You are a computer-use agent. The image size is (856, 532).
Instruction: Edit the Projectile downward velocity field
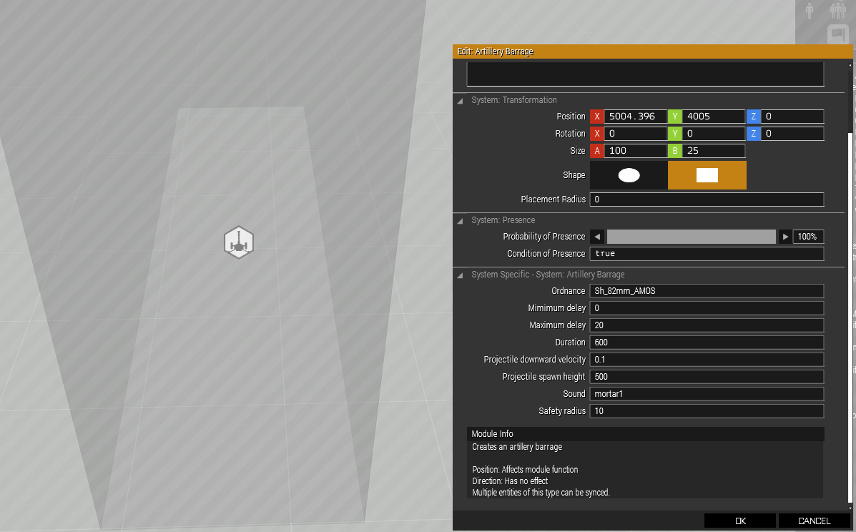[x=707, y=360]
